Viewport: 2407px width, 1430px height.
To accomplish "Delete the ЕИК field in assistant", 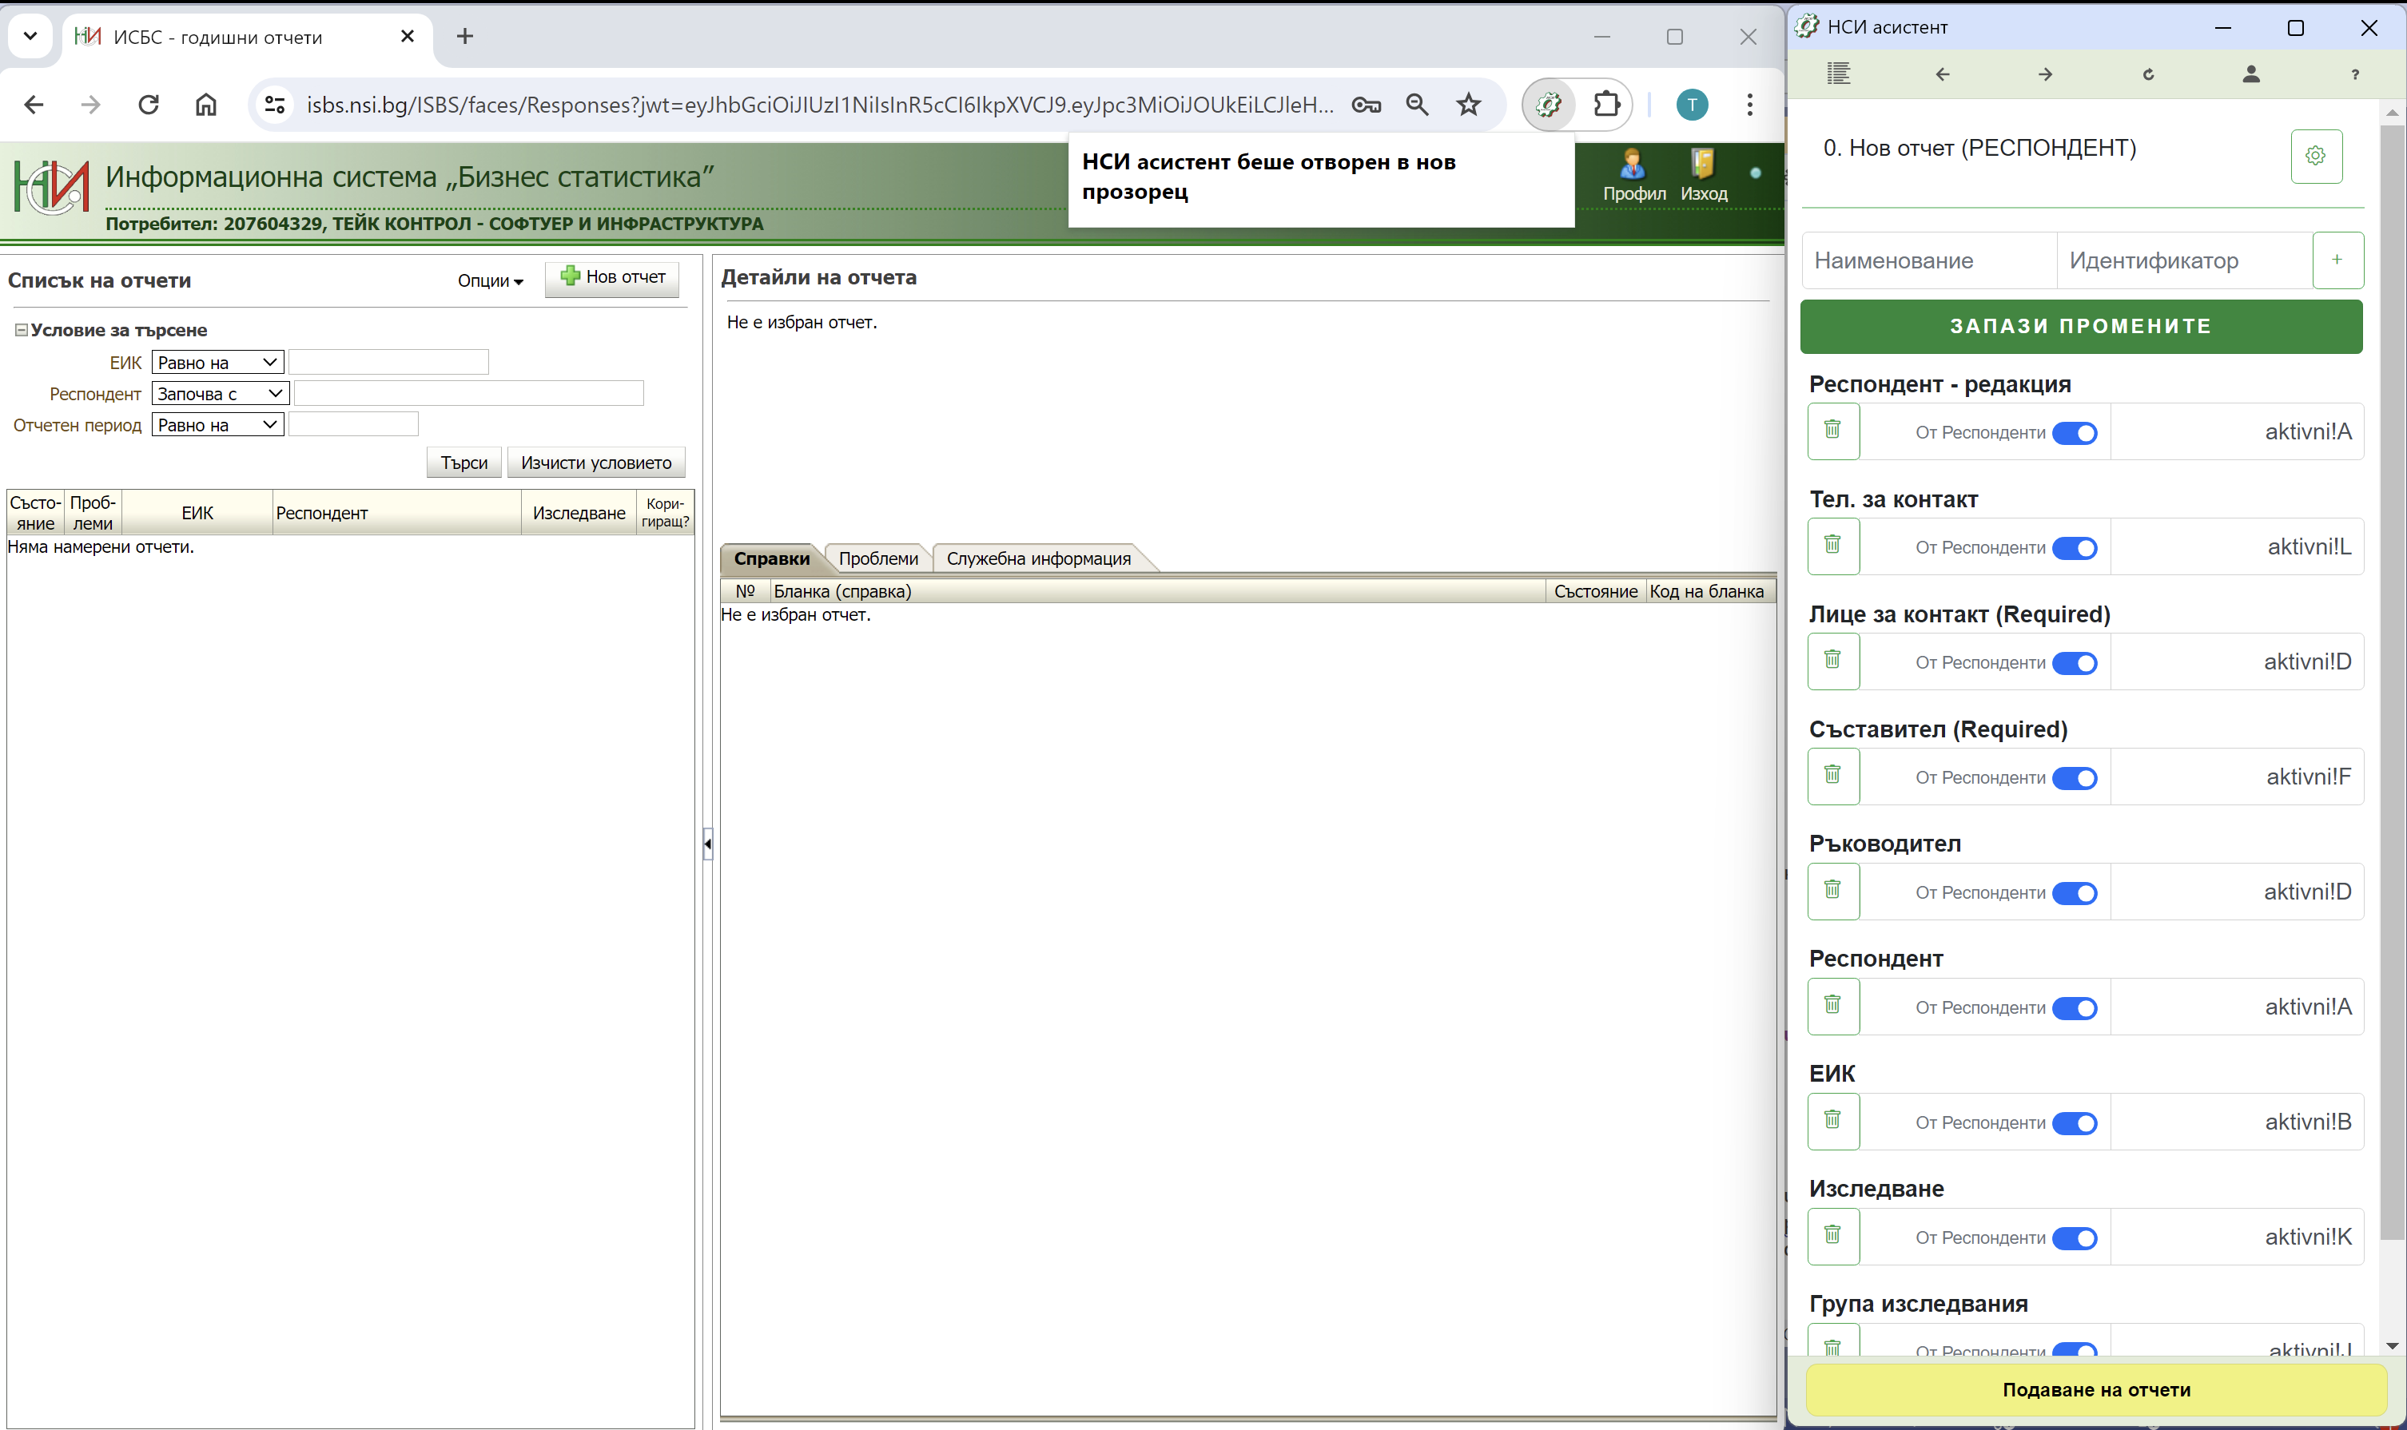I will (x=1832, y=1121).
